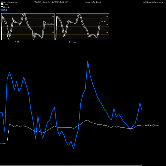Click the highest peak of OBV line
166x166 pixels.
tap(88, 61)
